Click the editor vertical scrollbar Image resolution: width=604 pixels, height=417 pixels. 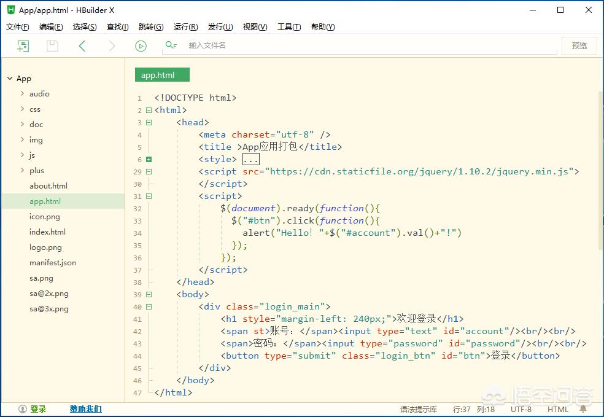point(602,170)
